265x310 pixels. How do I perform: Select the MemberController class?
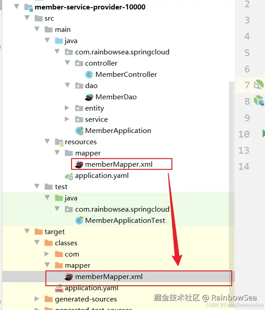click(126, 75)
